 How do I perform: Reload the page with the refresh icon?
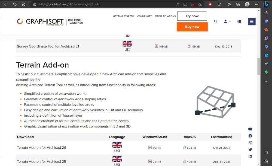(15, 4)
